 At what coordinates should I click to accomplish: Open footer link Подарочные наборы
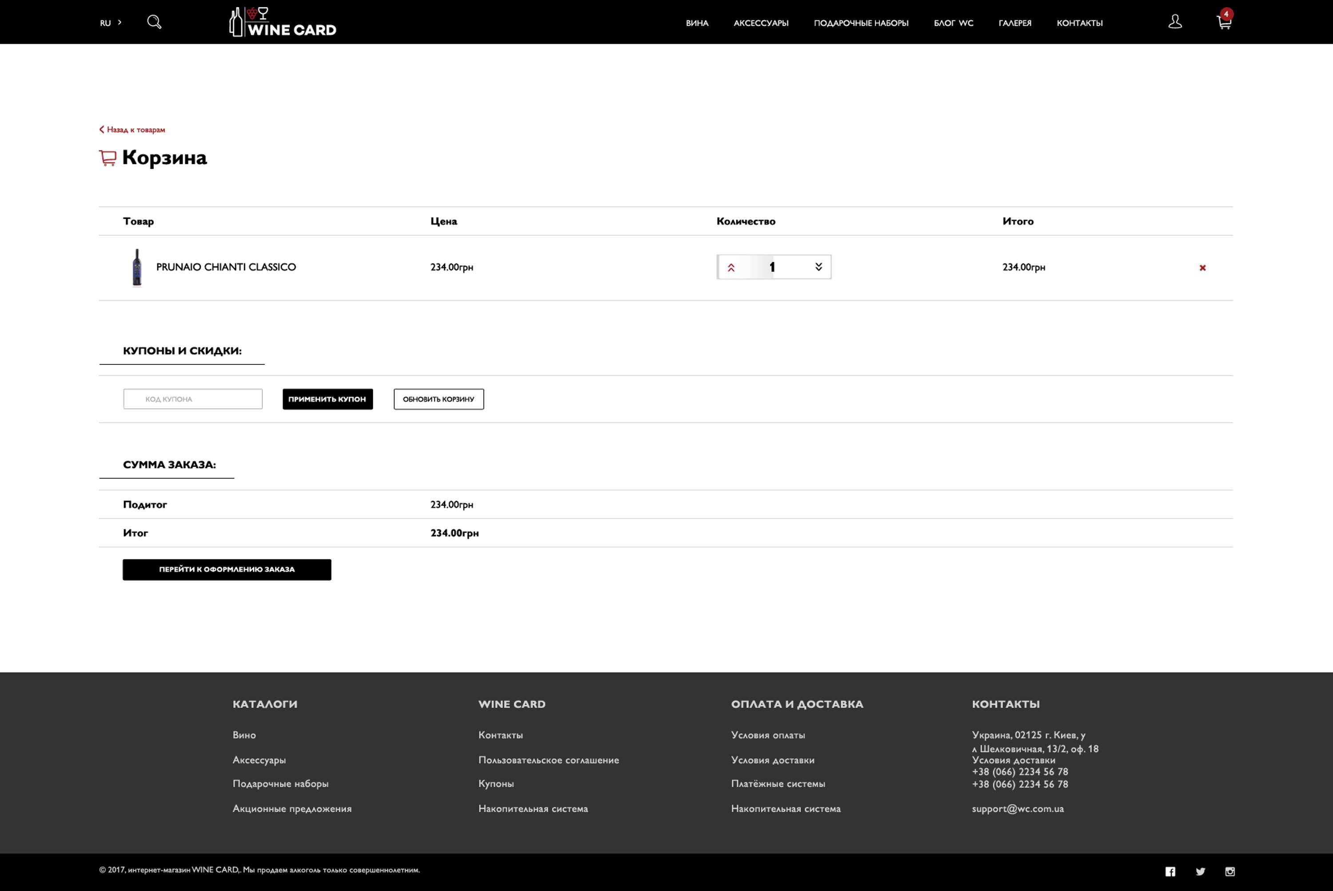click(x=281, y=783)
